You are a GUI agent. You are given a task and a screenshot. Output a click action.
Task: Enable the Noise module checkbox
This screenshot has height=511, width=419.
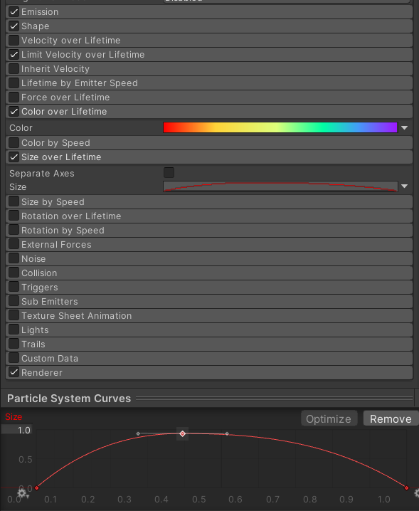pos(14,258)
